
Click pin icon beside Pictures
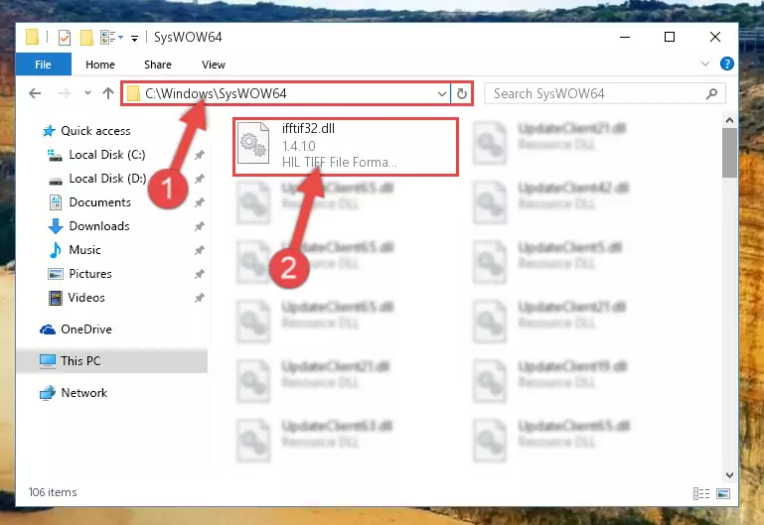coord(200,275)
